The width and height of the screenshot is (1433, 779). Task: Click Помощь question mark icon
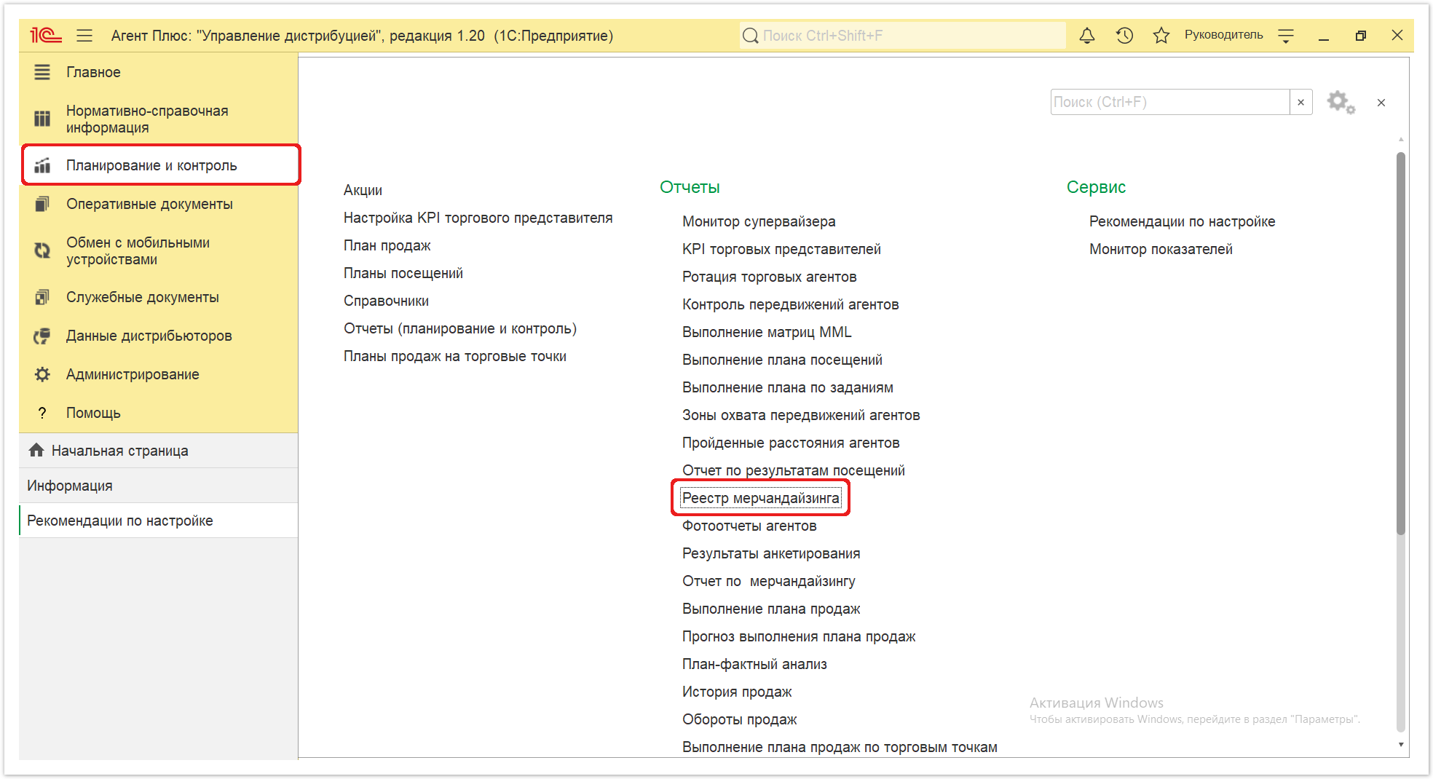click(42, 413)
